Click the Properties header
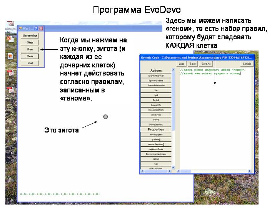The image size is (277, 208). [x=156, y=129]
